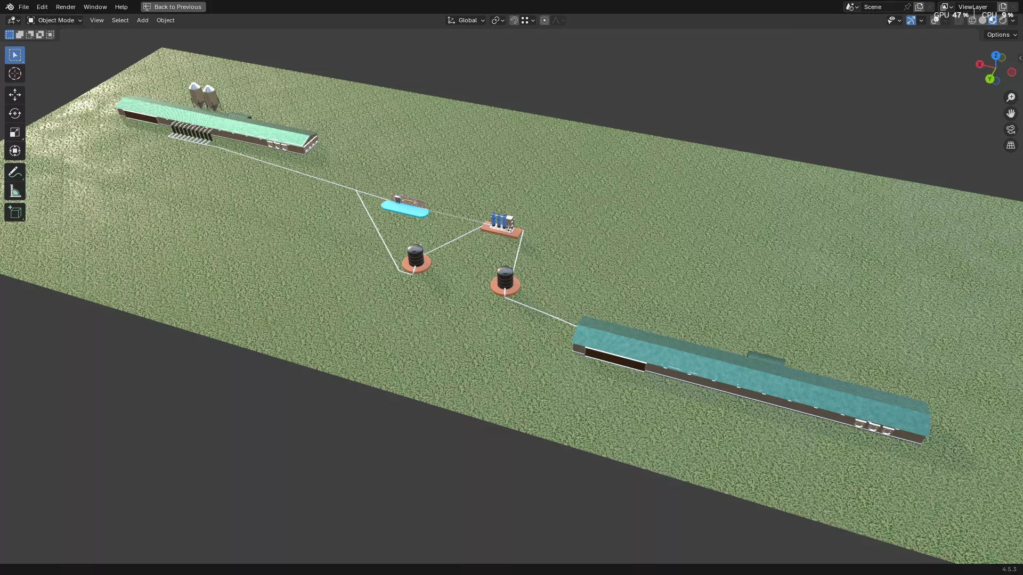Open selectability and visibility dropdown
1023x575 pixels.
pos(894,20)
